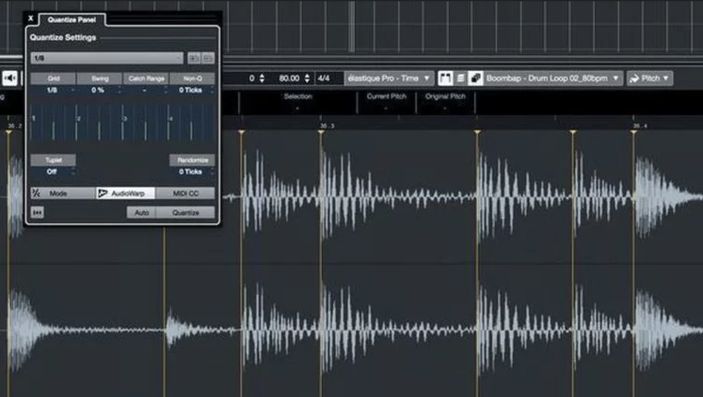Image resolution: width=703 pixels, height=397 pixels.
Task: Apply with the Quantize button
Action: [x=186, y=213]
